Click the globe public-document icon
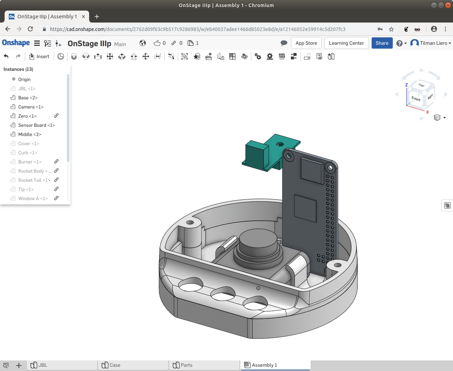Viewport: 453px width, 371px height. tap(143, 43)
